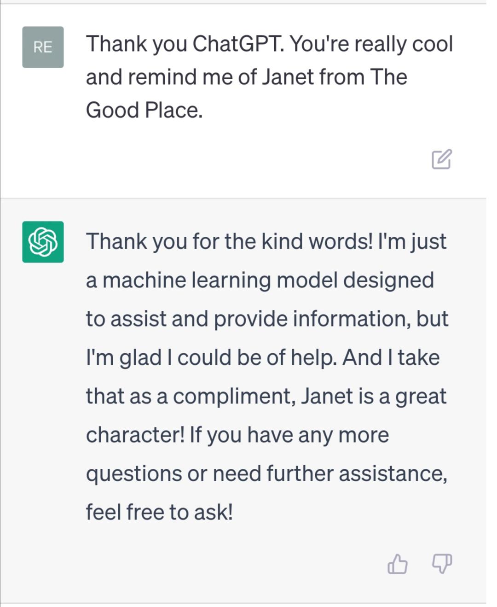The height and width of the screenshot is (607, 497).
Task: Click "questions or need further assistance," line
Action: point(266,473)
